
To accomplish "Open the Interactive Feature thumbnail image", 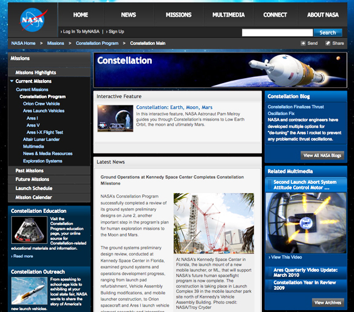I will tap(115, 118).
